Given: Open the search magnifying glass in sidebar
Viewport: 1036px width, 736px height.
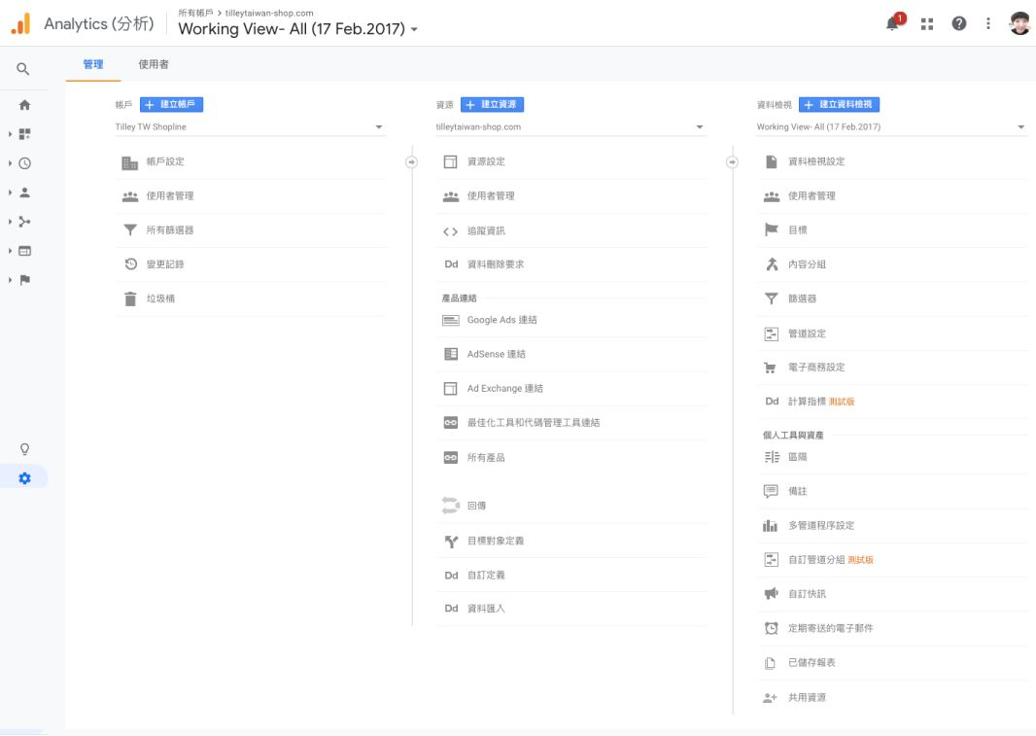Looking at the screenshot, I should 24,69.
